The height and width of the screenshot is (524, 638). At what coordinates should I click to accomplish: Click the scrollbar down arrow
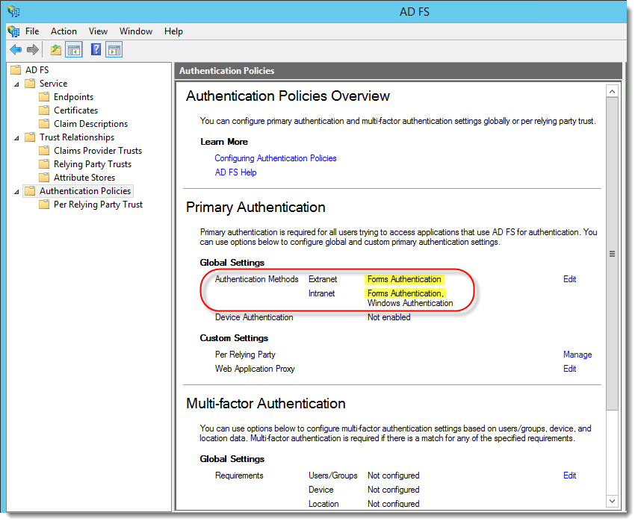[612, 501]
